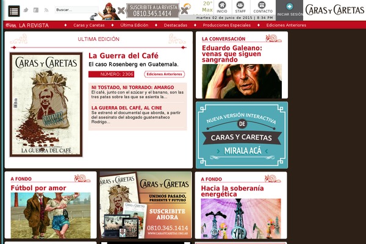
Task: Go to Inicio with the home icon
Action: [x=222, y=7]
